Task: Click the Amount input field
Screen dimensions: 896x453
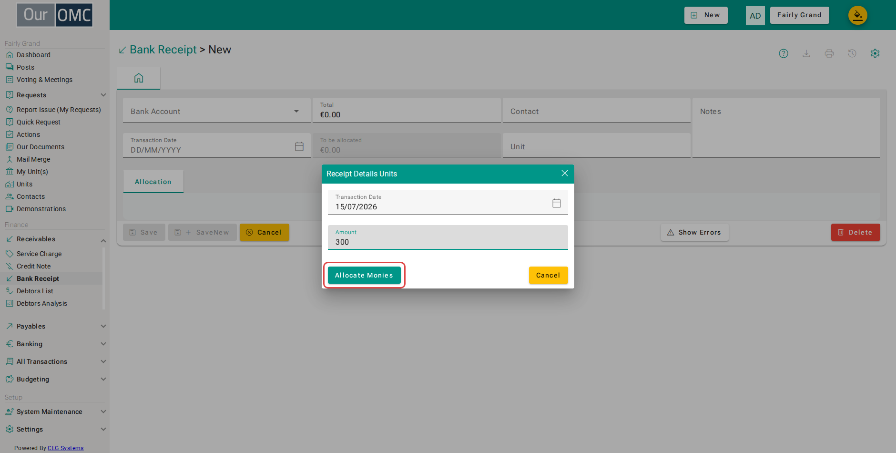Action: click(448, 237)
